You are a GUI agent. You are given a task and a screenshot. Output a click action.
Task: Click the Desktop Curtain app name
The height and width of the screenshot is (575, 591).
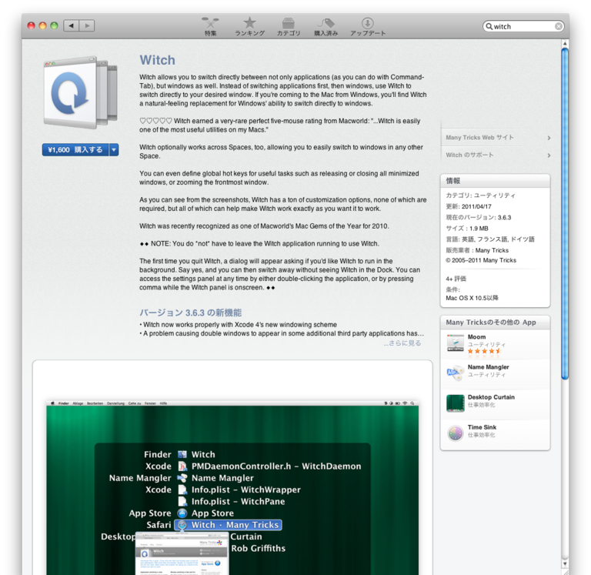tap(491, 397)
